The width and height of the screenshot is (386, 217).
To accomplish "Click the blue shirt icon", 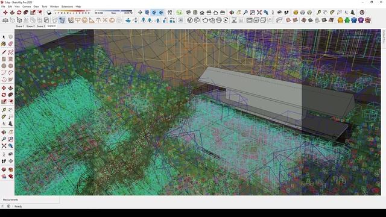I will (x=354, y=20).
